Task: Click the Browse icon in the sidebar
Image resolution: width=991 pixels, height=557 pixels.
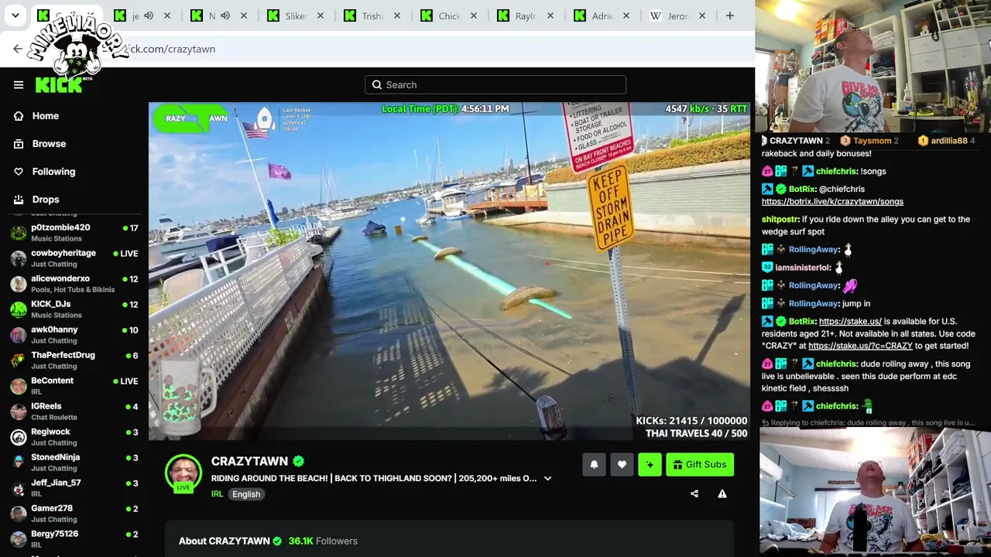Action: click(x=19, y=144)
